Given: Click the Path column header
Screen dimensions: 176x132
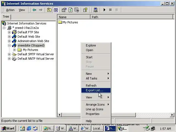Looking at the screenshot, I should click(132, 17).
